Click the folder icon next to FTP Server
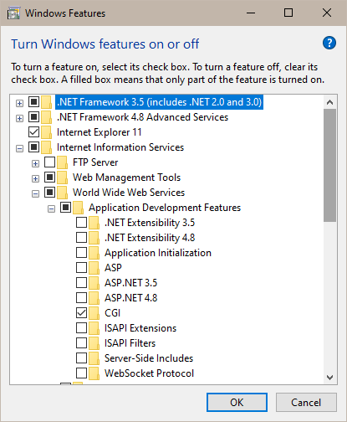Image resolution: width=347 pixels, height=422 pixels. 62,162
